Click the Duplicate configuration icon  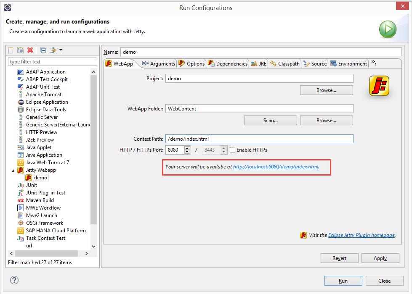click(x=20, y=50)
